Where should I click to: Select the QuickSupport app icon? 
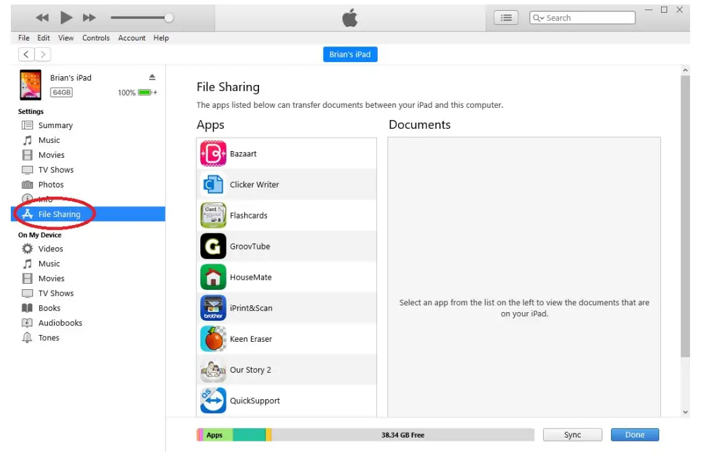212,400
